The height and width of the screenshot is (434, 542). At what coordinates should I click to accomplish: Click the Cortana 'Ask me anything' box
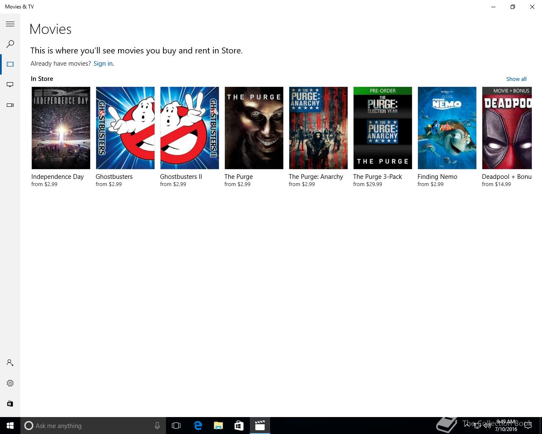pyautogui.click(x=93, y=426)
